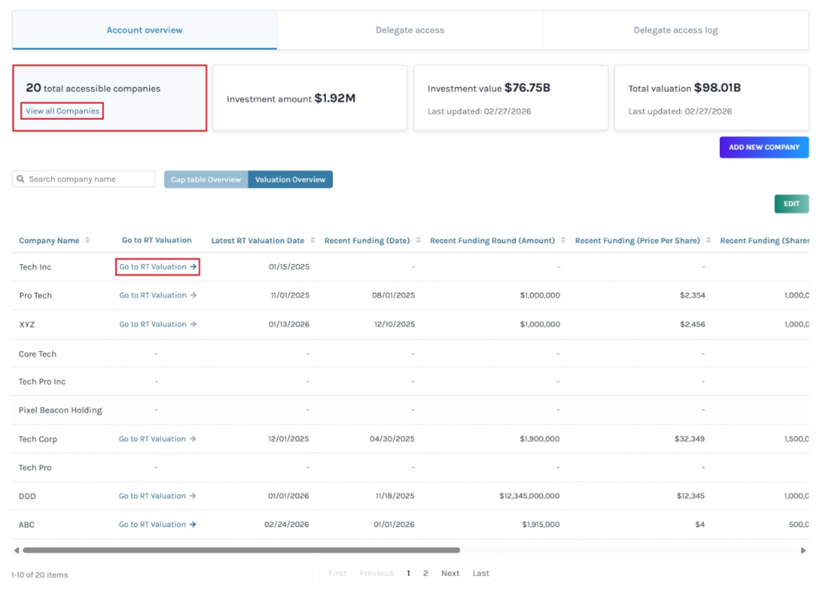Open the Delegate access log tab

click(x=676, y=29)
